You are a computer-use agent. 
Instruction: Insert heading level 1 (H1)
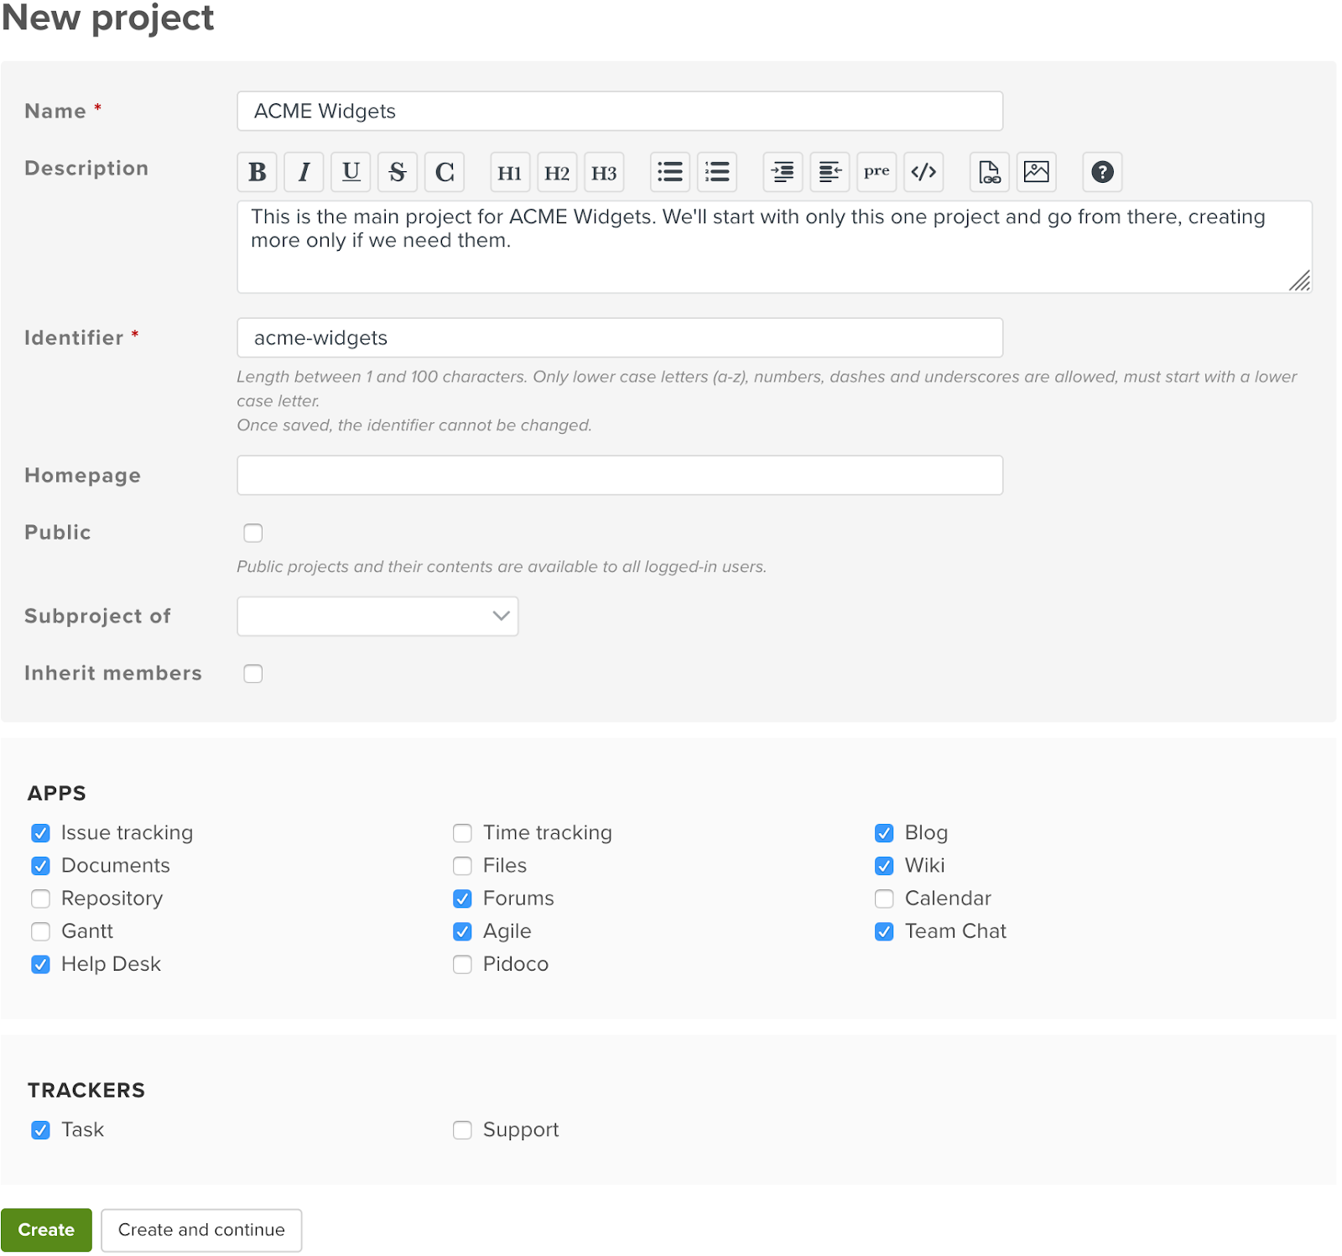tap(510, 172)
